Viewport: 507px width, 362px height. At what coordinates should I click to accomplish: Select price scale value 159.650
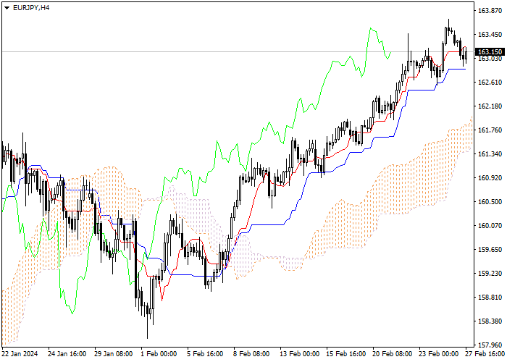pos(490,250)
